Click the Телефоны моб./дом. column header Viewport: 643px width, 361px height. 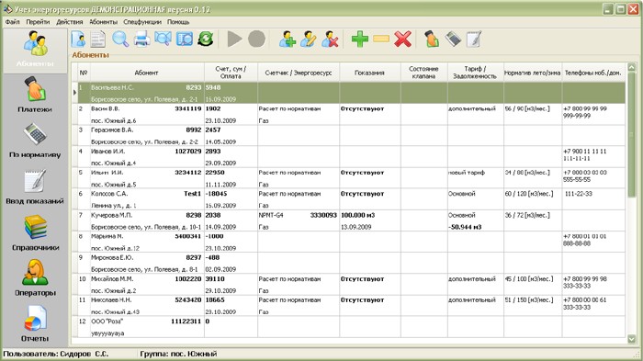click(x=593, y=73)
